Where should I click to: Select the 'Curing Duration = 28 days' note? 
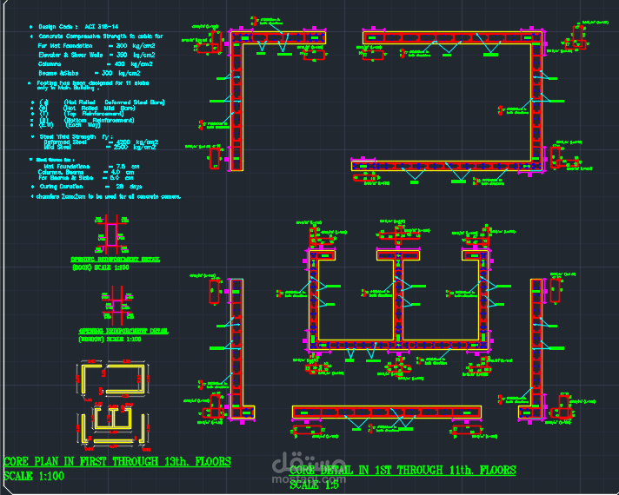pos(90,187)
